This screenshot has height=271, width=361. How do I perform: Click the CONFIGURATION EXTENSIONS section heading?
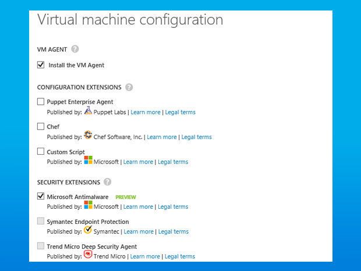tap(79, 87)
